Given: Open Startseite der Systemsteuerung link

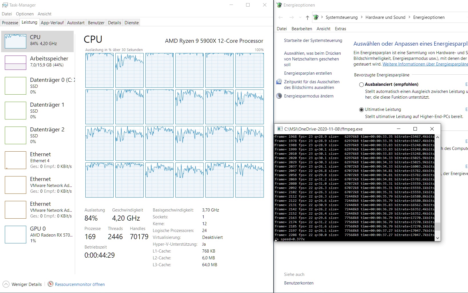Looking at the screenshot, I should point(313,40).
